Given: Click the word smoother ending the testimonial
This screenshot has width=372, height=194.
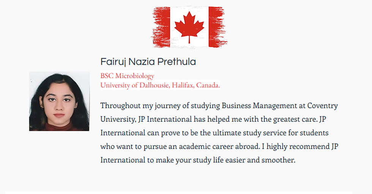Looking at the screenshot, I should point(278,160).
